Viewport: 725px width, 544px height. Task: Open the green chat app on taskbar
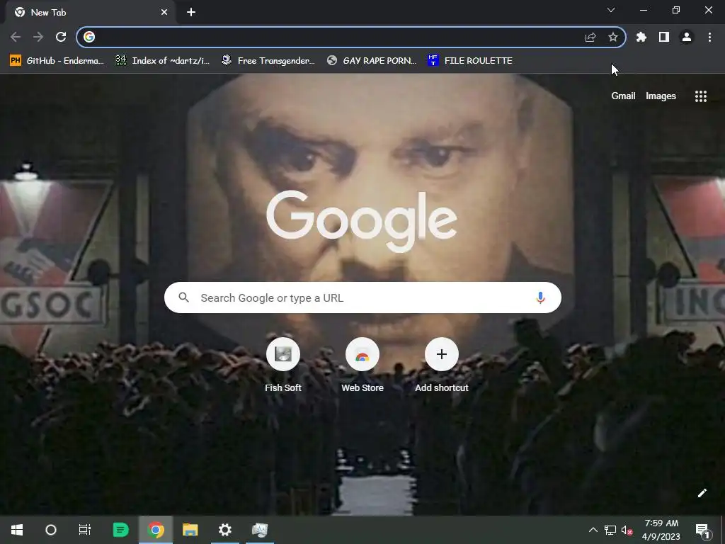pyautogui.click(x=120, y=530)
